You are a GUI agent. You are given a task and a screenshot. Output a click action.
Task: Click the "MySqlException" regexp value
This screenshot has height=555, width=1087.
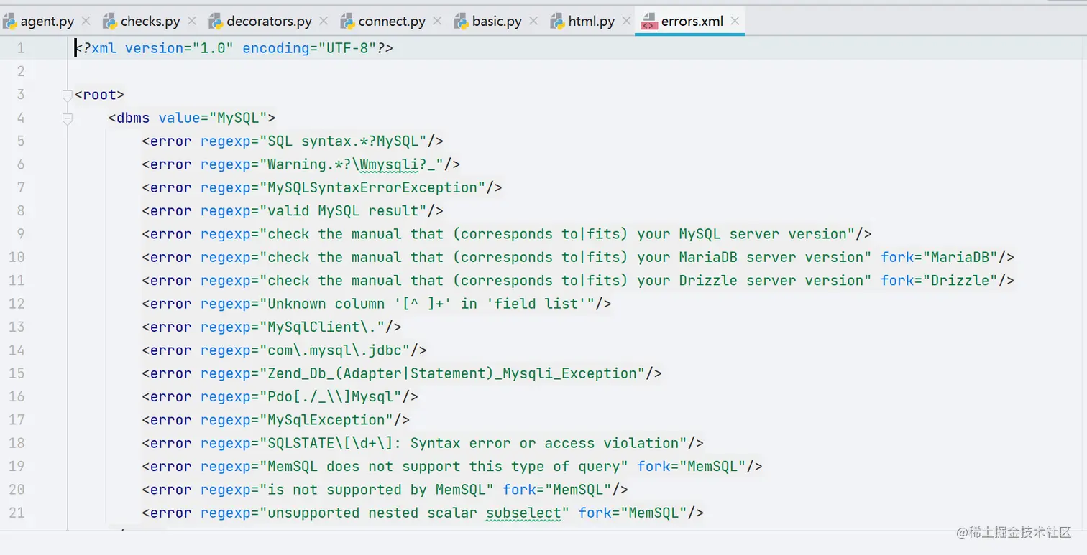326,420
